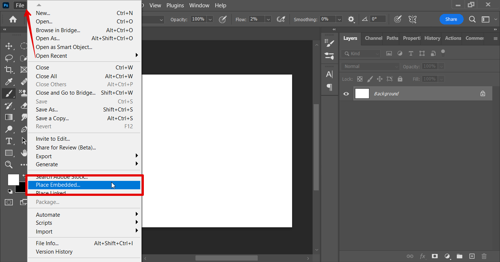Choose Save As menu item
Image resolution: width=500 pixels, height=262 pixels.
point(84,110)
